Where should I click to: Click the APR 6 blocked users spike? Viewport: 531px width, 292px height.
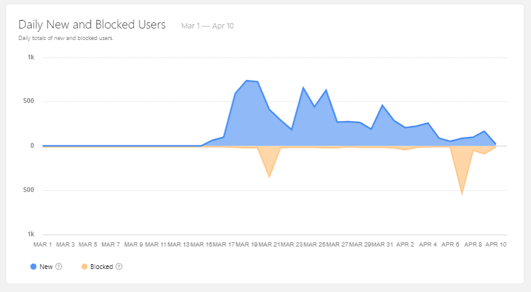(462, 193)
